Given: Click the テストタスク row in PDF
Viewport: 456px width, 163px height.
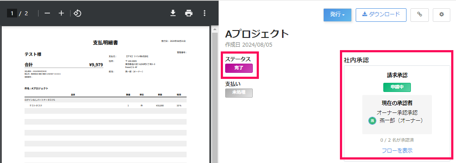Looking at the screenshot, I should [105, 105].
